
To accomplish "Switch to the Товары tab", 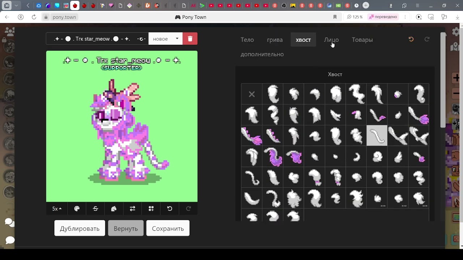I will (x=362, y=40).
